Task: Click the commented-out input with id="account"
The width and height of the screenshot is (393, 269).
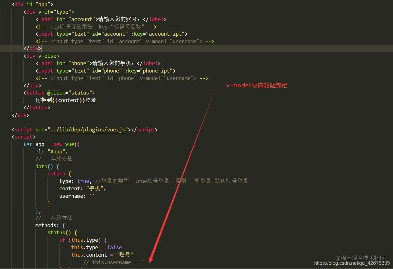Action: tap(125, 41)
